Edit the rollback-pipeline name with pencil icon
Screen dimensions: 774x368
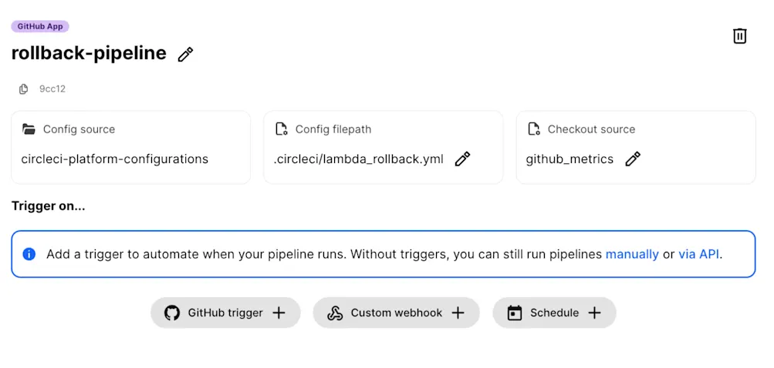(x=185, y=54)
